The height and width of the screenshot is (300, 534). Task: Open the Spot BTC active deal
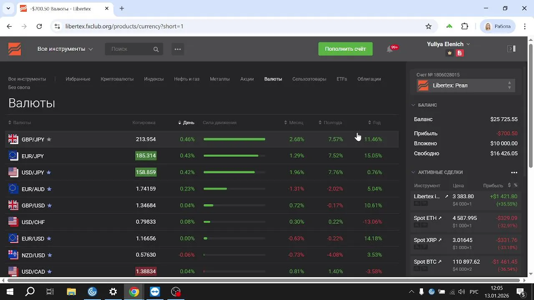[x=466, y=265]
